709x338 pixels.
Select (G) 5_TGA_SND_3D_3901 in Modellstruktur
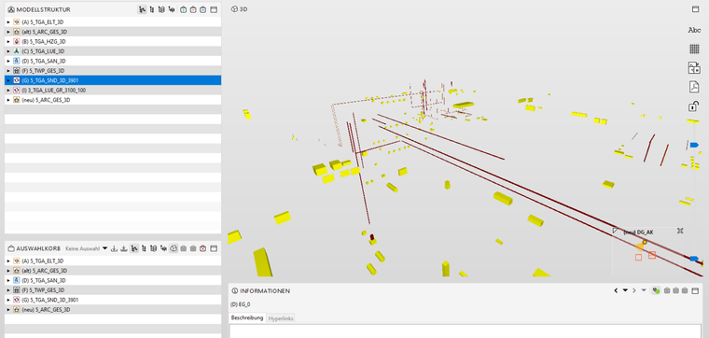coord(113,80)
